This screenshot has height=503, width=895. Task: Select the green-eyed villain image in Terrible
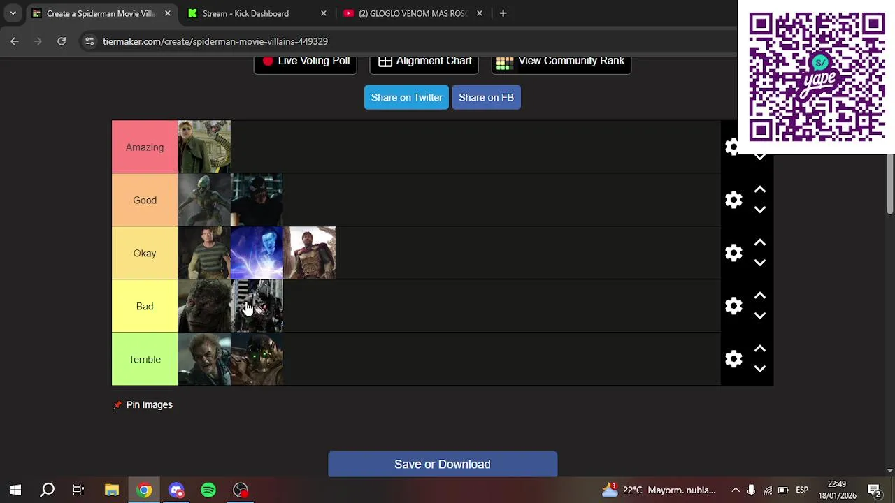pos(257,359)
